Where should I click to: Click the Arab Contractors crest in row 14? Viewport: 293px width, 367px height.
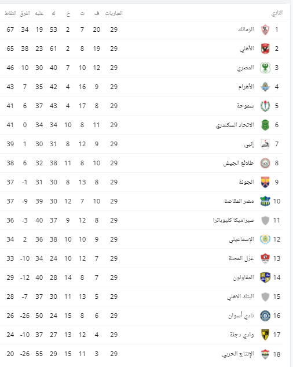pos(265,277)
